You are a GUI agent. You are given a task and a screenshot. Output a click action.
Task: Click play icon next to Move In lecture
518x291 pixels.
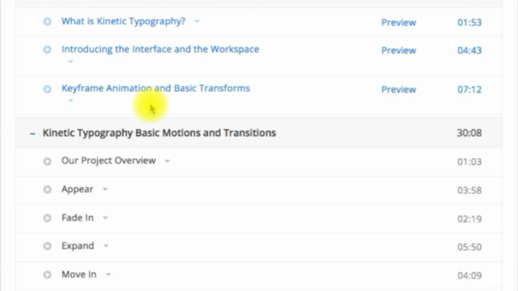tap(47, 275)
